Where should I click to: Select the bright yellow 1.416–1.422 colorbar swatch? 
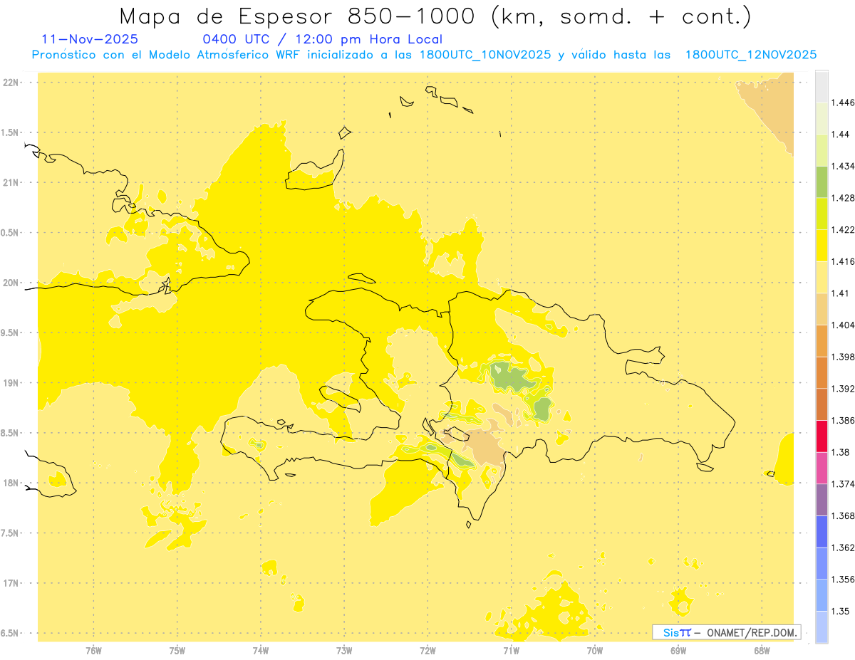[822, 245]
